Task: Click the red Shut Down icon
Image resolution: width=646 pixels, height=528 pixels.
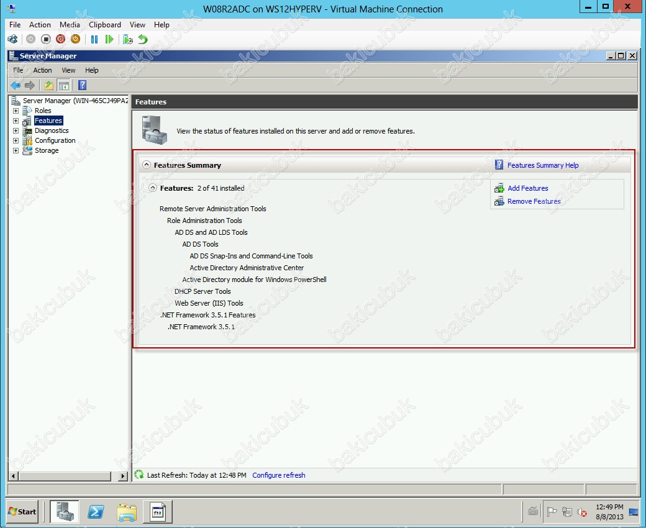Action: point(61,39)
